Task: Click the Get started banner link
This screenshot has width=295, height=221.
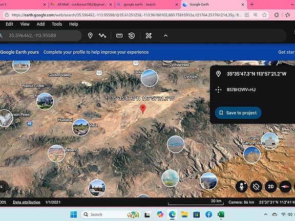Action: pyautogui.click(x=286, y=52)
